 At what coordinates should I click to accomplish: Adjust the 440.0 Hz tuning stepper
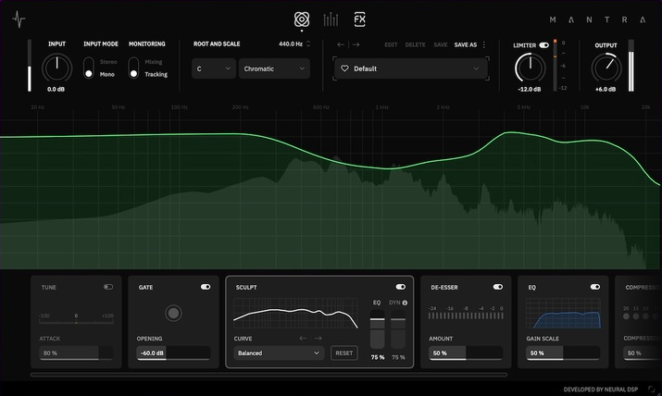[308, 43]
